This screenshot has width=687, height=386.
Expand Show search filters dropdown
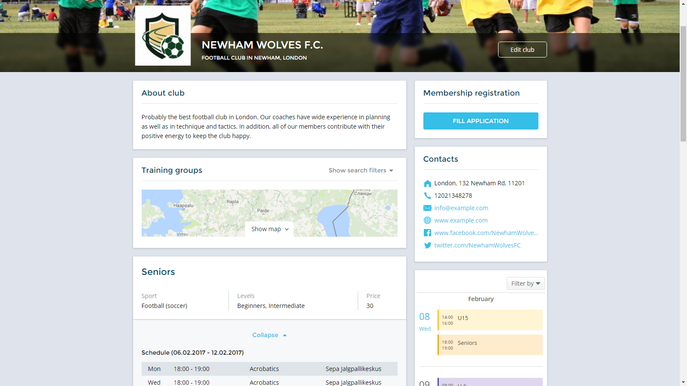pyautogui.click(x=361, y=170)
